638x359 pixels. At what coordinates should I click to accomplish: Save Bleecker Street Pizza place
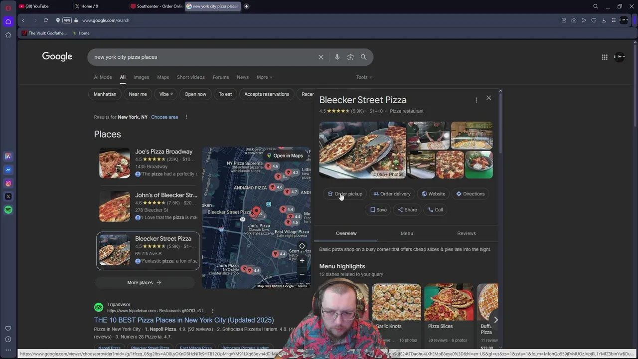(378, 210)
